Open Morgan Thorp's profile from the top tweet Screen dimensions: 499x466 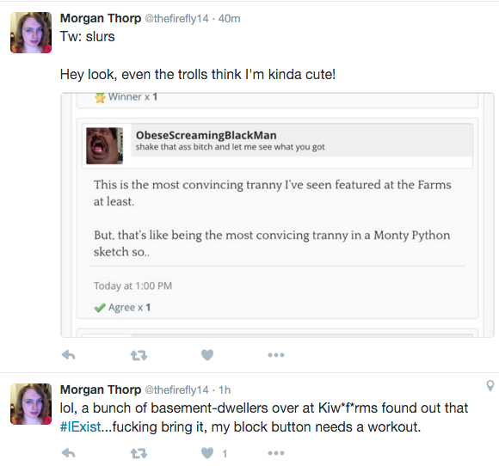[x=101, y=18]
